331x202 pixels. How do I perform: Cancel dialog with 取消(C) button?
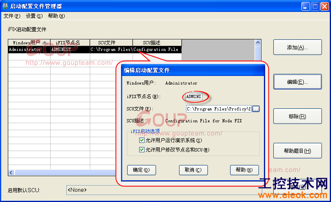[193, 170]
